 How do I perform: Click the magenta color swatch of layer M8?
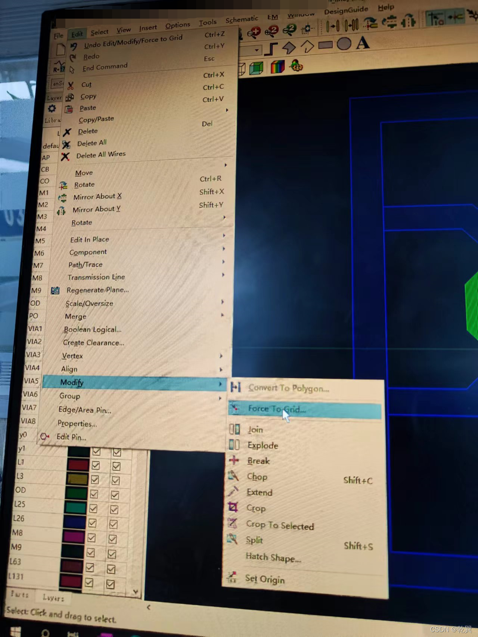[x=74, y=537]
